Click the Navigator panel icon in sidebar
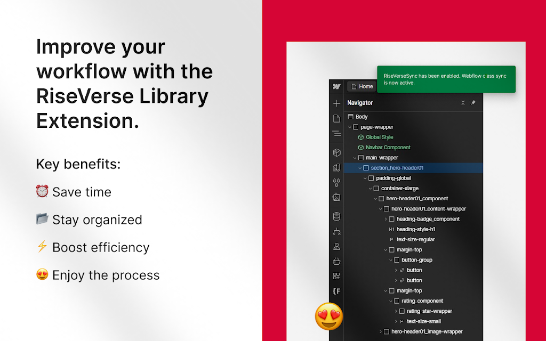The height and width of the screenshot is (341, 546). point(336,133)
